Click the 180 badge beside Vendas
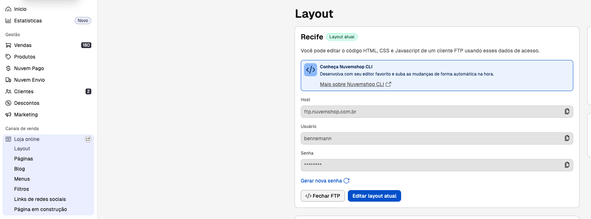Viewport: 591px width, 219px height. tap(86, 45)
